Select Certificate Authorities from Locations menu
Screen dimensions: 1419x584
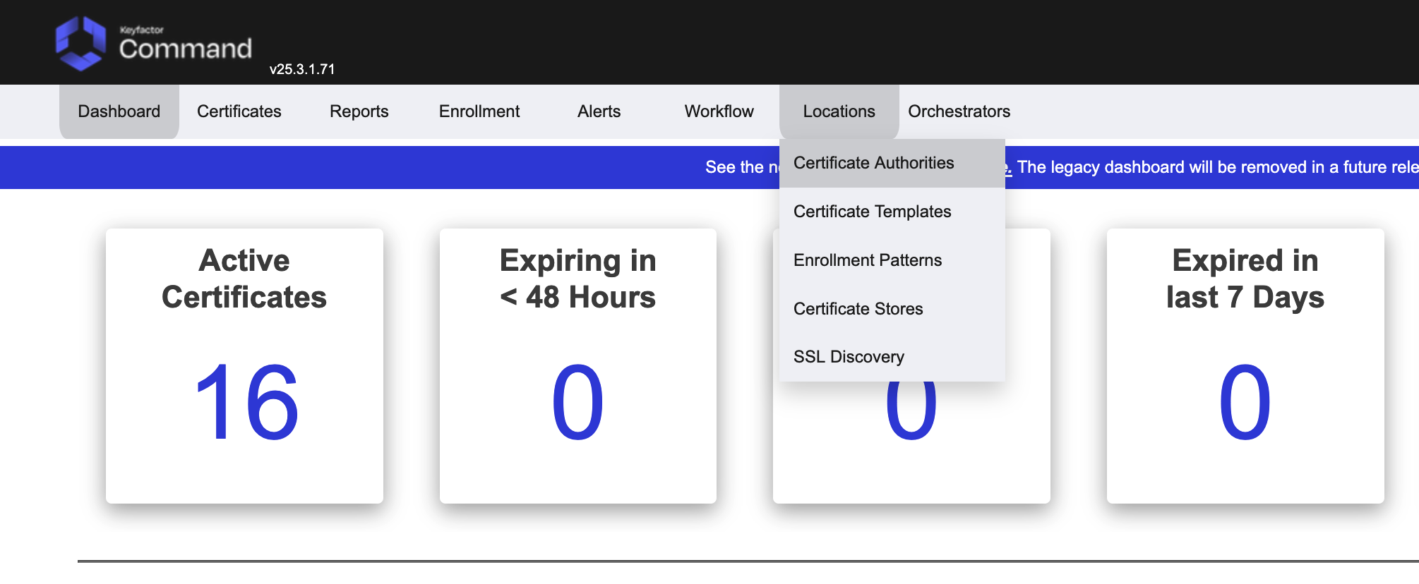point(873,163)
